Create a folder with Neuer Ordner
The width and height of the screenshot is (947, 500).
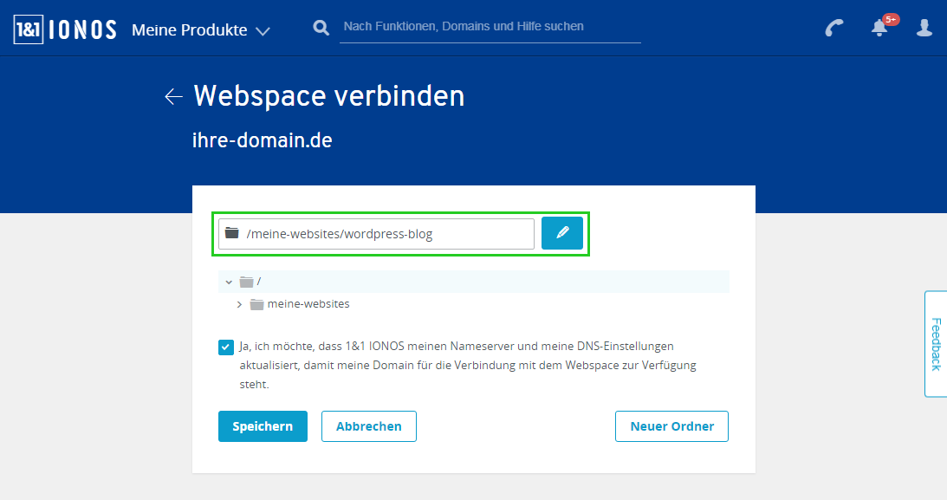tap(671, 426)
